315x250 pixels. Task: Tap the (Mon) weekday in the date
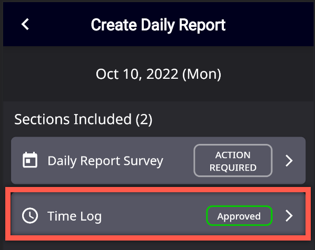(x=202, y=74)
